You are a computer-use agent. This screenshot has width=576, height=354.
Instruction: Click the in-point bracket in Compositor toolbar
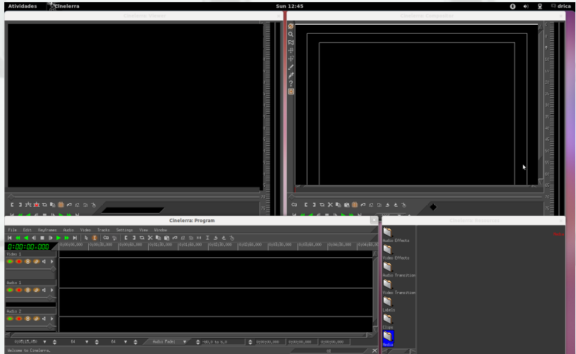tap(306, 205)
